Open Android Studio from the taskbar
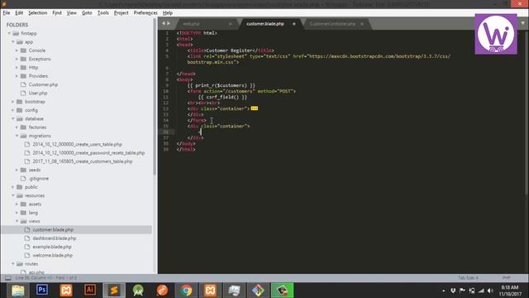This screenshot has height=298, width=529. click(x=138, y=291)
